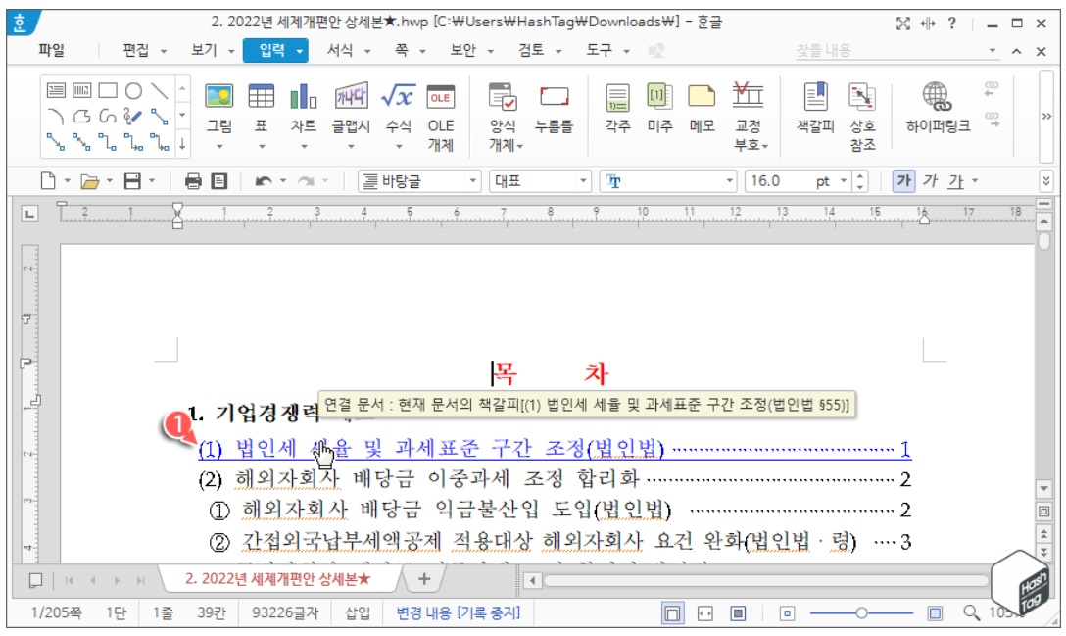Screen dimensions: 1066x636
Task: Click 1/205쪽 page indicator
Action: click(x=57, y=612)
